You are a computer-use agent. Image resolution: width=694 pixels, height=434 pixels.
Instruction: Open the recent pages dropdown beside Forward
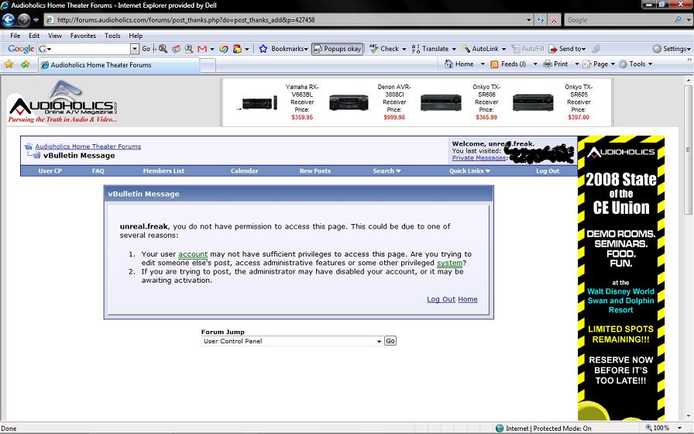(x=36, y=20)
